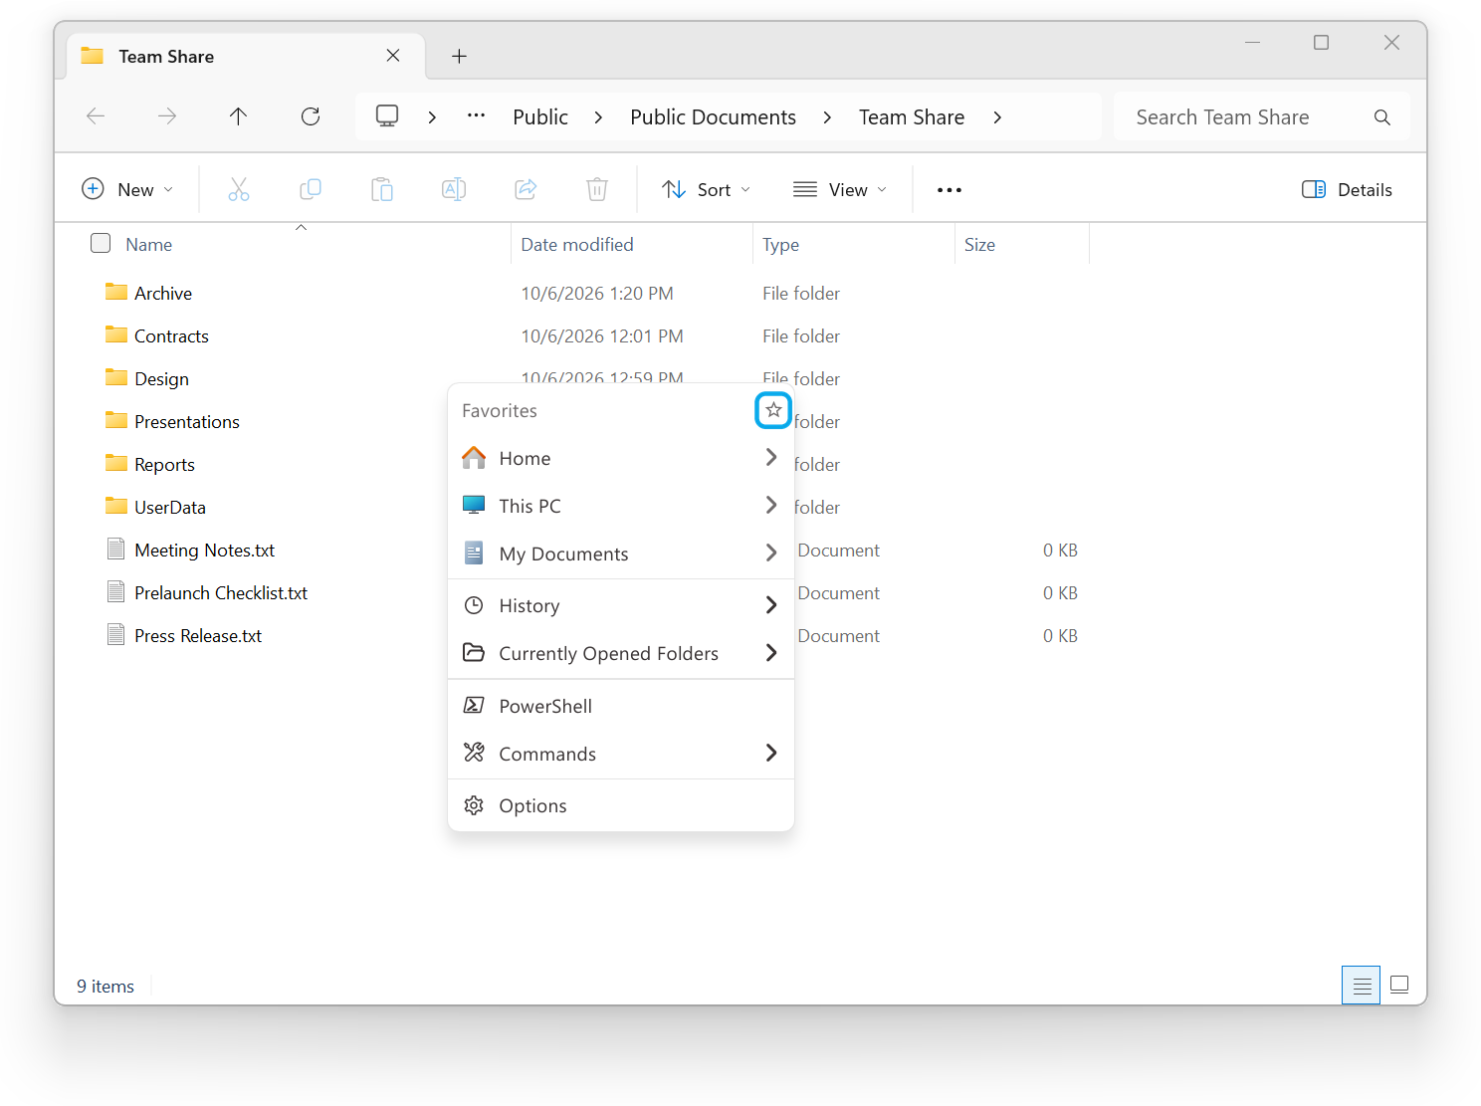Switch to large thumbnails view icon
Image resolution: width=1481 pixels, height=1106 pixels.
tap(1399, 986)
